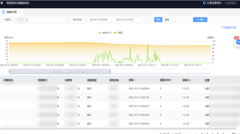This screenshot has width=240, height=134.
Task: Click the search icon in 车牌号 field
Action: [x=68, y=20]
